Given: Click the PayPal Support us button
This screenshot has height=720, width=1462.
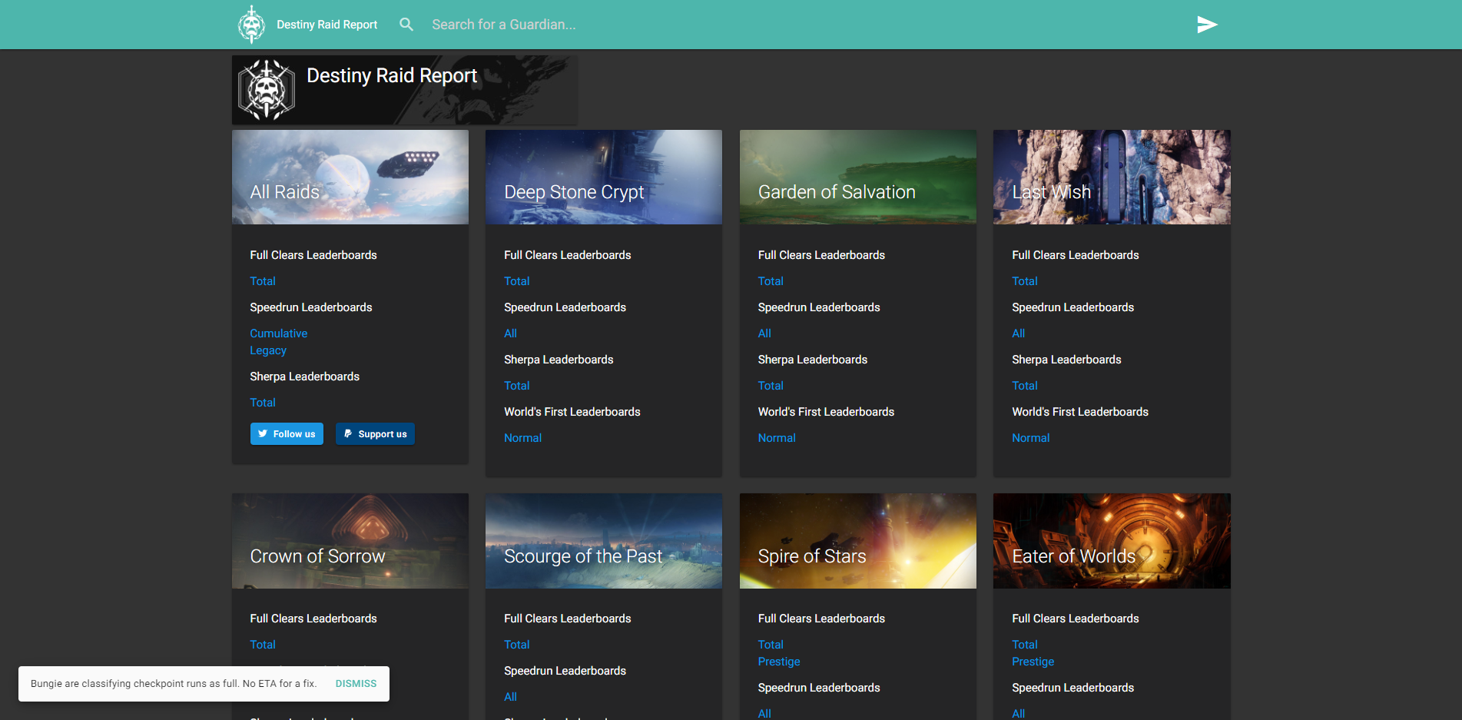Looking at the screenshot, I should (375, 434).
